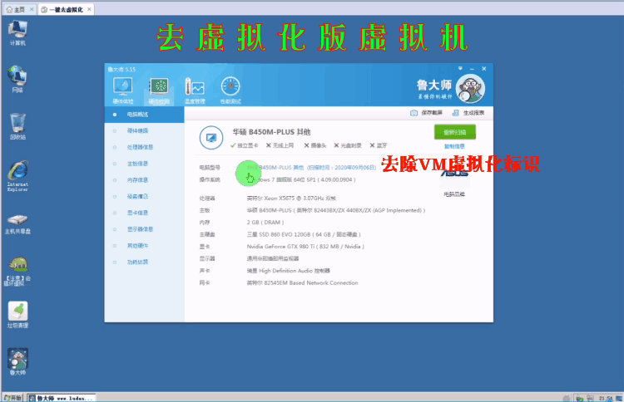Viewport: 624px width, 402px height.
Task: Select 硬件健康 in the sidebar
Action: 137,130
